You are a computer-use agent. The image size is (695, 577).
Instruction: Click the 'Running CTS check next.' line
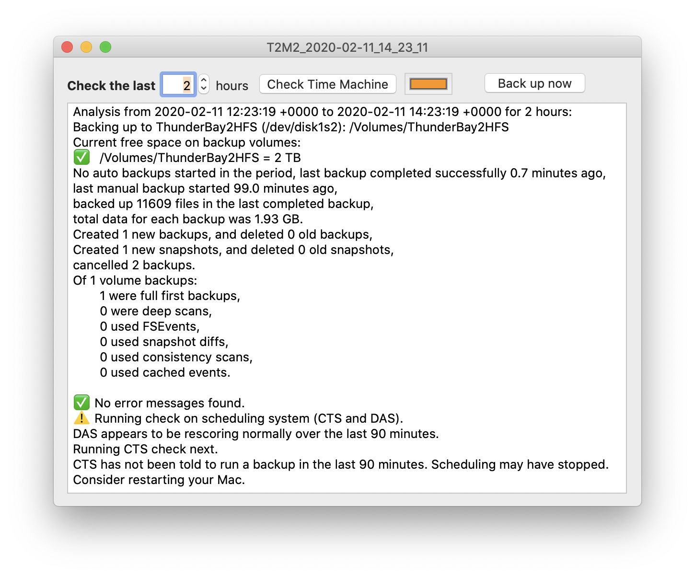(146, 449)
